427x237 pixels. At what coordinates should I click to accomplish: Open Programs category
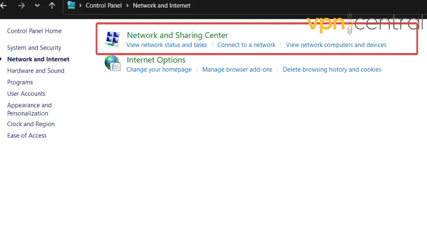coord(20,82)
